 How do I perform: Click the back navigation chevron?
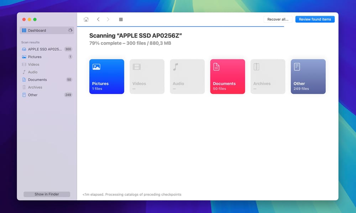[x=98, y=19]
